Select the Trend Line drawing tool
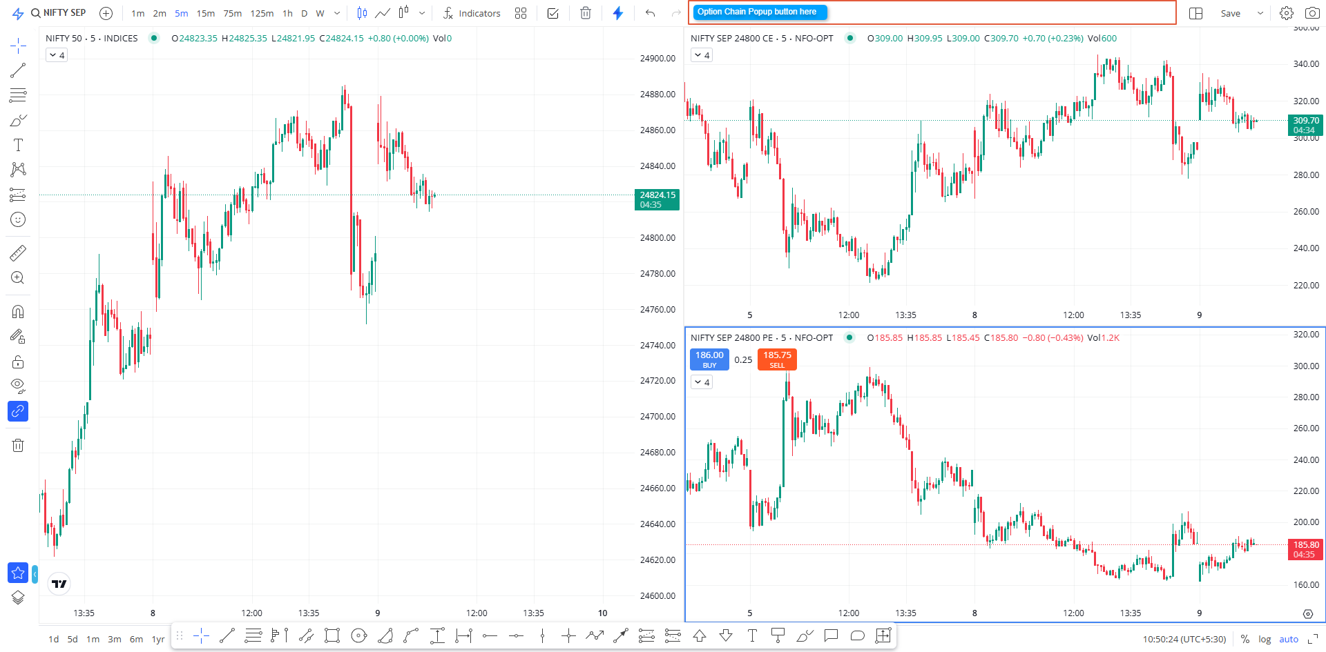Screen dimensions: 1326x652 (x=18, y=70)
